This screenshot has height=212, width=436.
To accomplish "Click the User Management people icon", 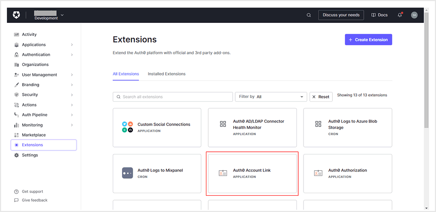I will (16, 75).
